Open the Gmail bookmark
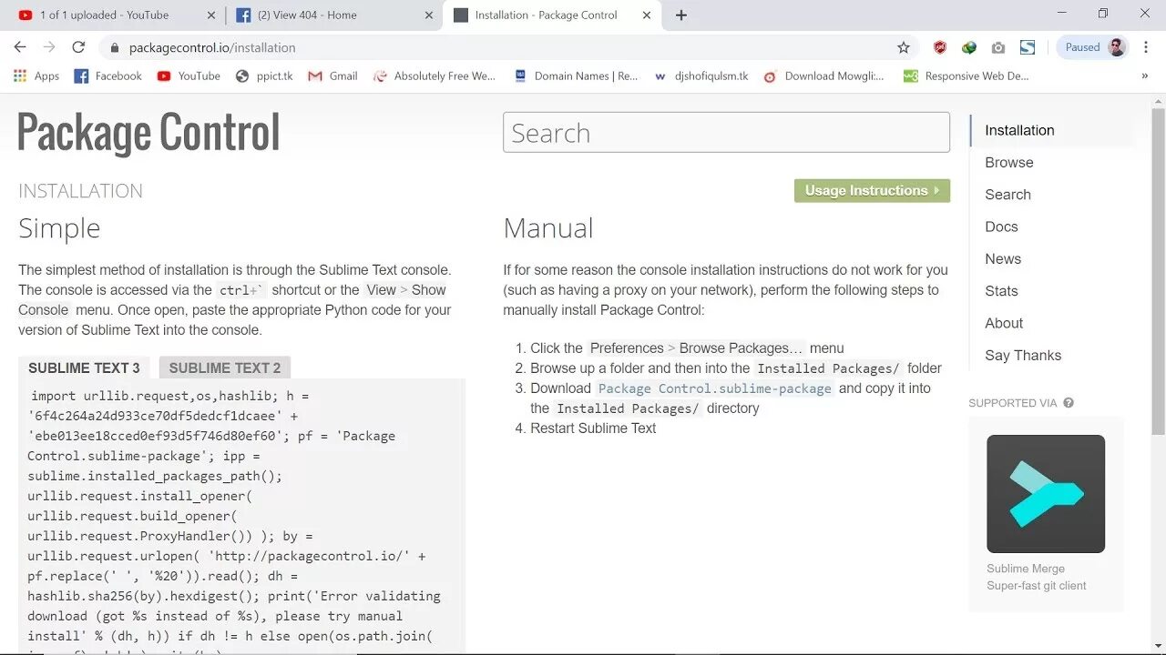 pos(332,76)
